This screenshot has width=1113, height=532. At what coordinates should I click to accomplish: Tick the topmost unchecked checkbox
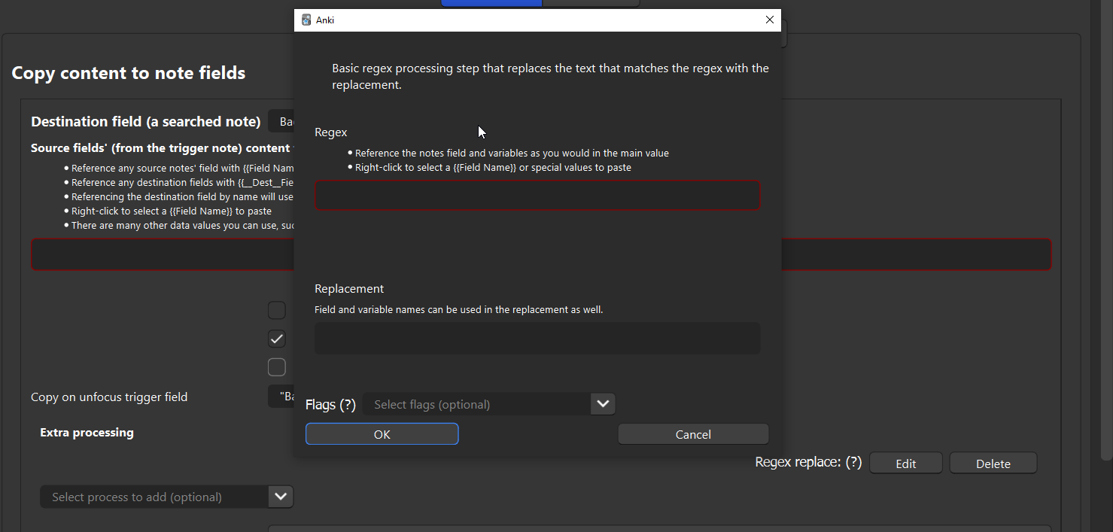click(277, 310)
